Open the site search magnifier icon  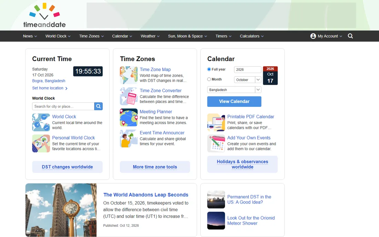350,36
